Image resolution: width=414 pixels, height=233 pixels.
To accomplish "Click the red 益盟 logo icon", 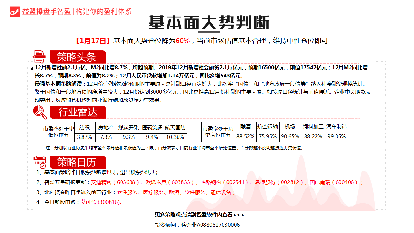I will pyautogui.click(x=15, y=11).
